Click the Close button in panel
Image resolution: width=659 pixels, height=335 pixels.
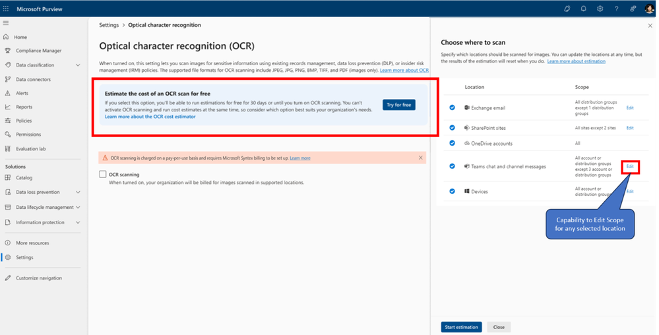[x=499, y=327]
